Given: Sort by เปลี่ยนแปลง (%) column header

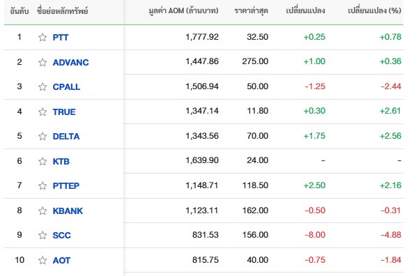Looking at the screenshot, I should click(374, 10).
